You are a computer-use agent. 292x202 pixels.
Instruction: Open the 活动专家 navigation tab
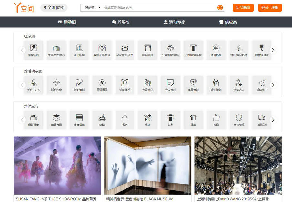(x=174, y=22)
